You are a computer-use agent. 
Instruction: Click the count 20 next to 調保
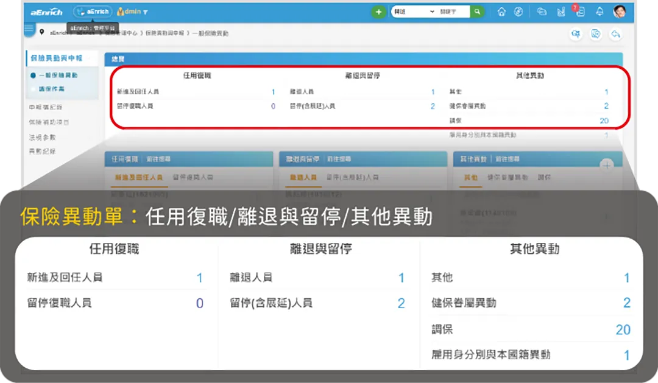(x=604, y=121)
